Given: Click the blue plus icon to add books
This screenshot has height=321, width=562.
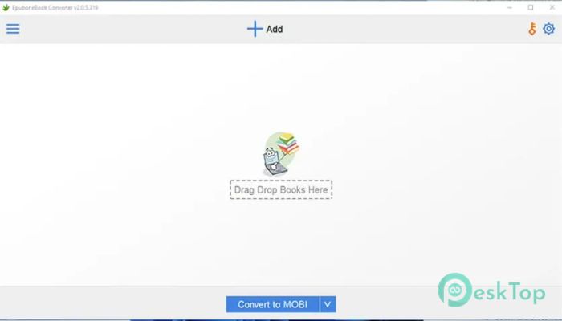Looking at the screenshot, I should (255, 30).
